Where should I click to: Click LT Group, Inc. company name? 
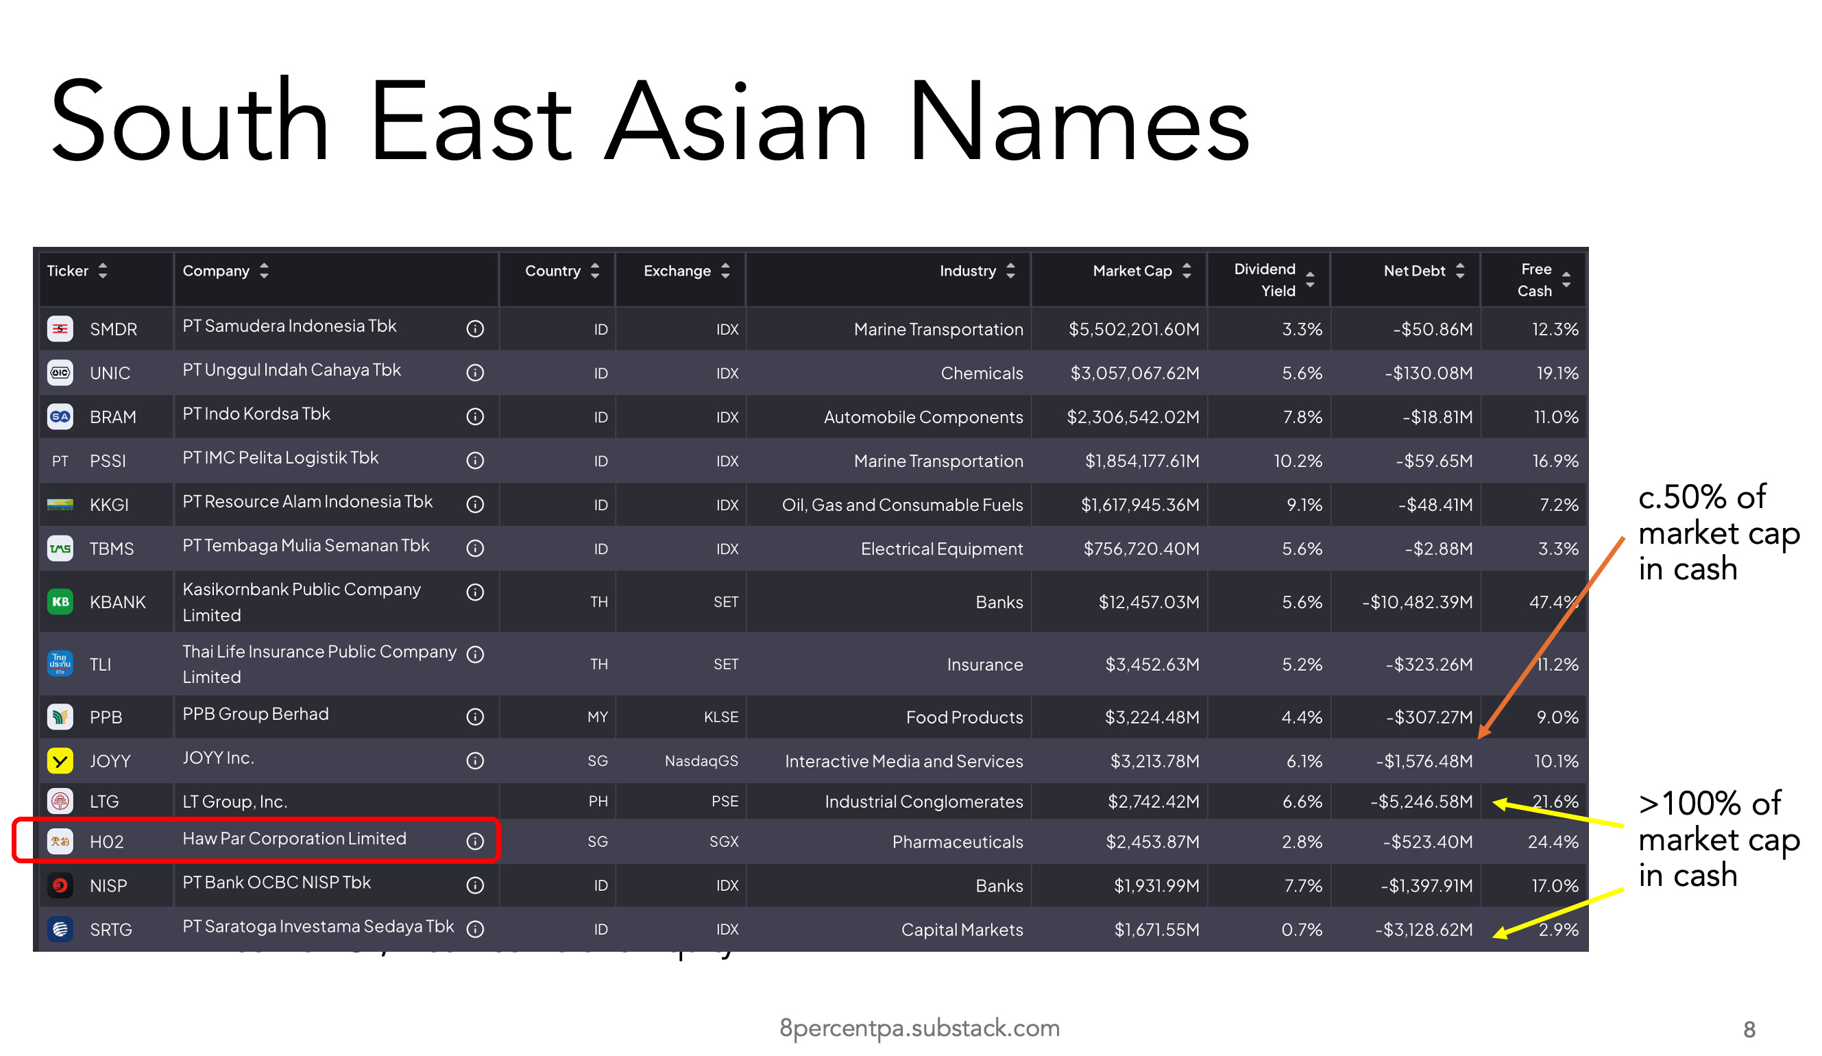coord(235,802)
